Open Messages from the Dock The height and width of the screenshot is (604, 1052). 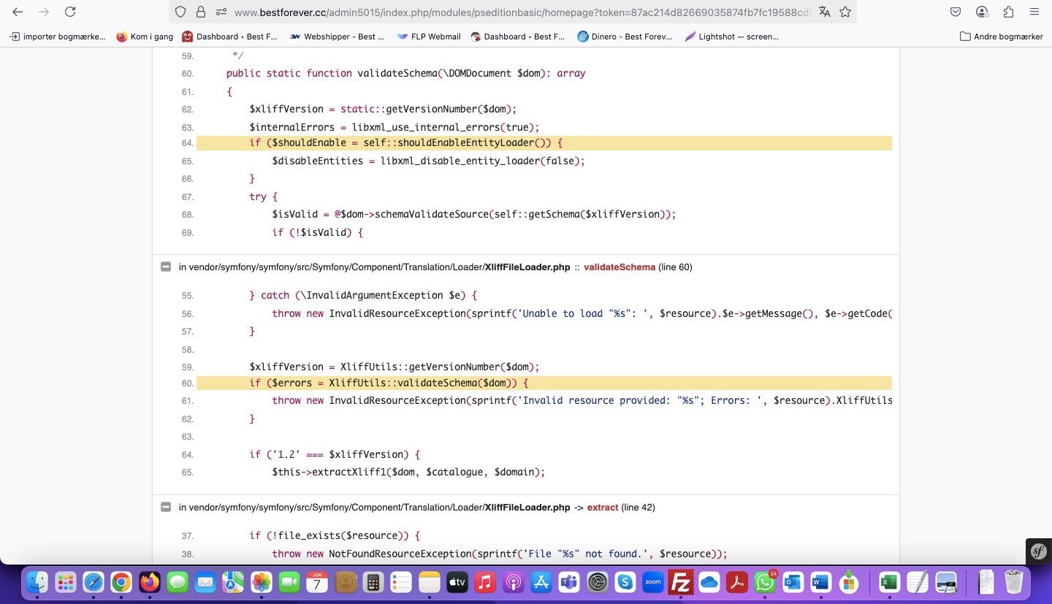[178, 582]
